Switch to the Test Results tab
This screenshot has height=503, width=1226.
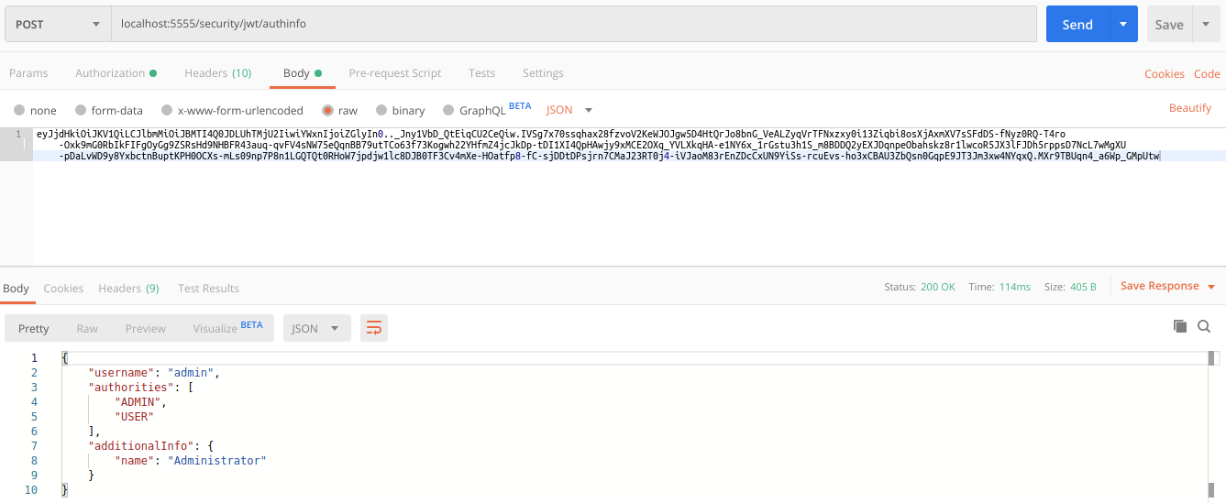point(208,289)
